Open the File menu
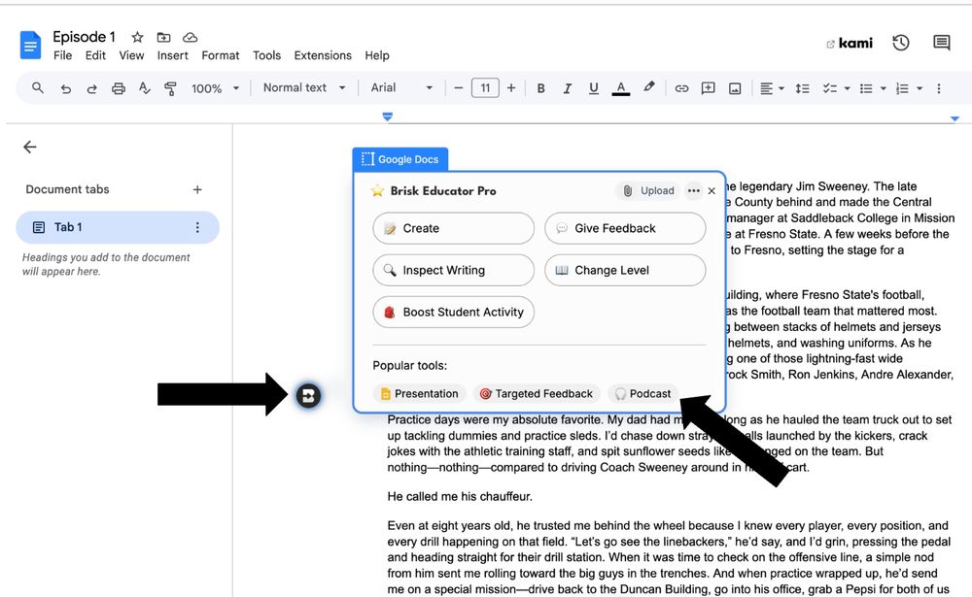The width and height of the screenshot is (972, 597). 62,55
